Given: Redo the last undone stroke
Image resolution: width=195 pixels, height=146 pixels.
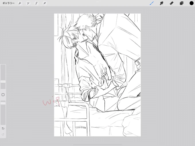Looking at the screenshot, I should coord(3,135).
